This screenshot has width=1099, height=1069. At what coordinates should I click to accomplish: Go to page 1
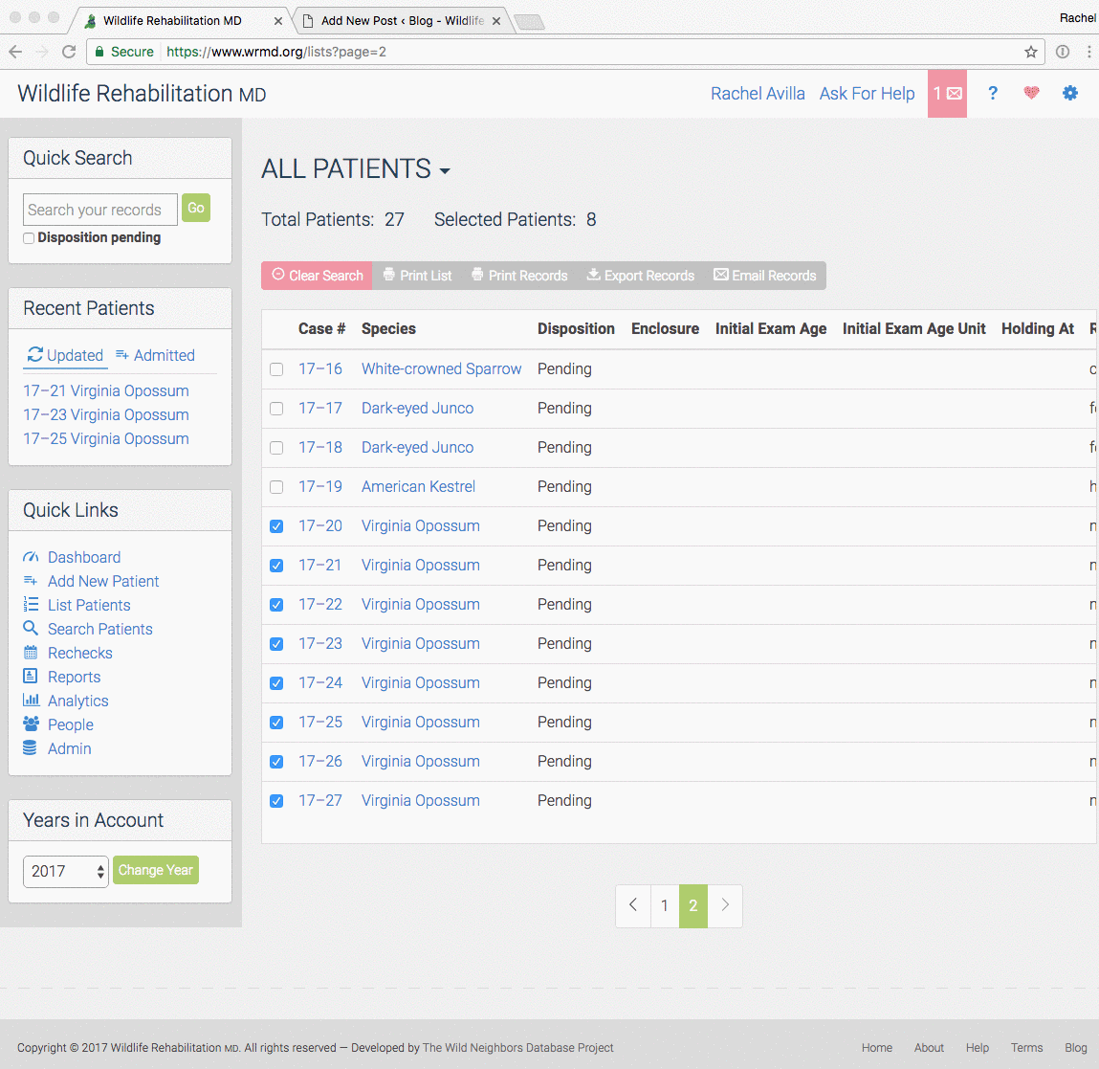[x=665, y=905]
